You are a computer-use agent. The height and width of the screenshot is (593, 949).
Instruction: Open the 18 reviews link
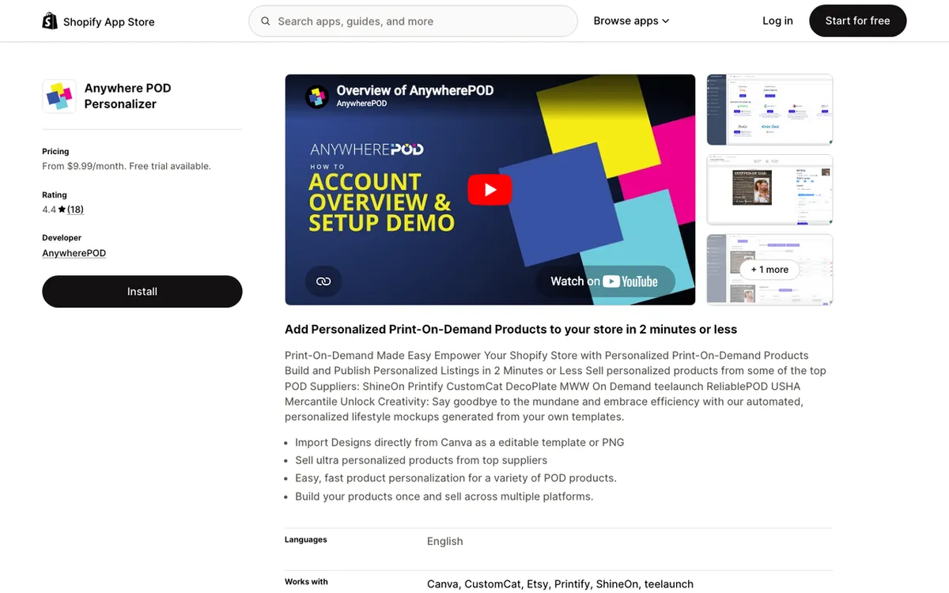pos(75,210)
